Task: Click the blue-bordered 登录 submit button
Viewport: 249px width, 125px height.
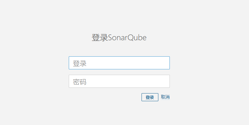Action: click(150, 97)
